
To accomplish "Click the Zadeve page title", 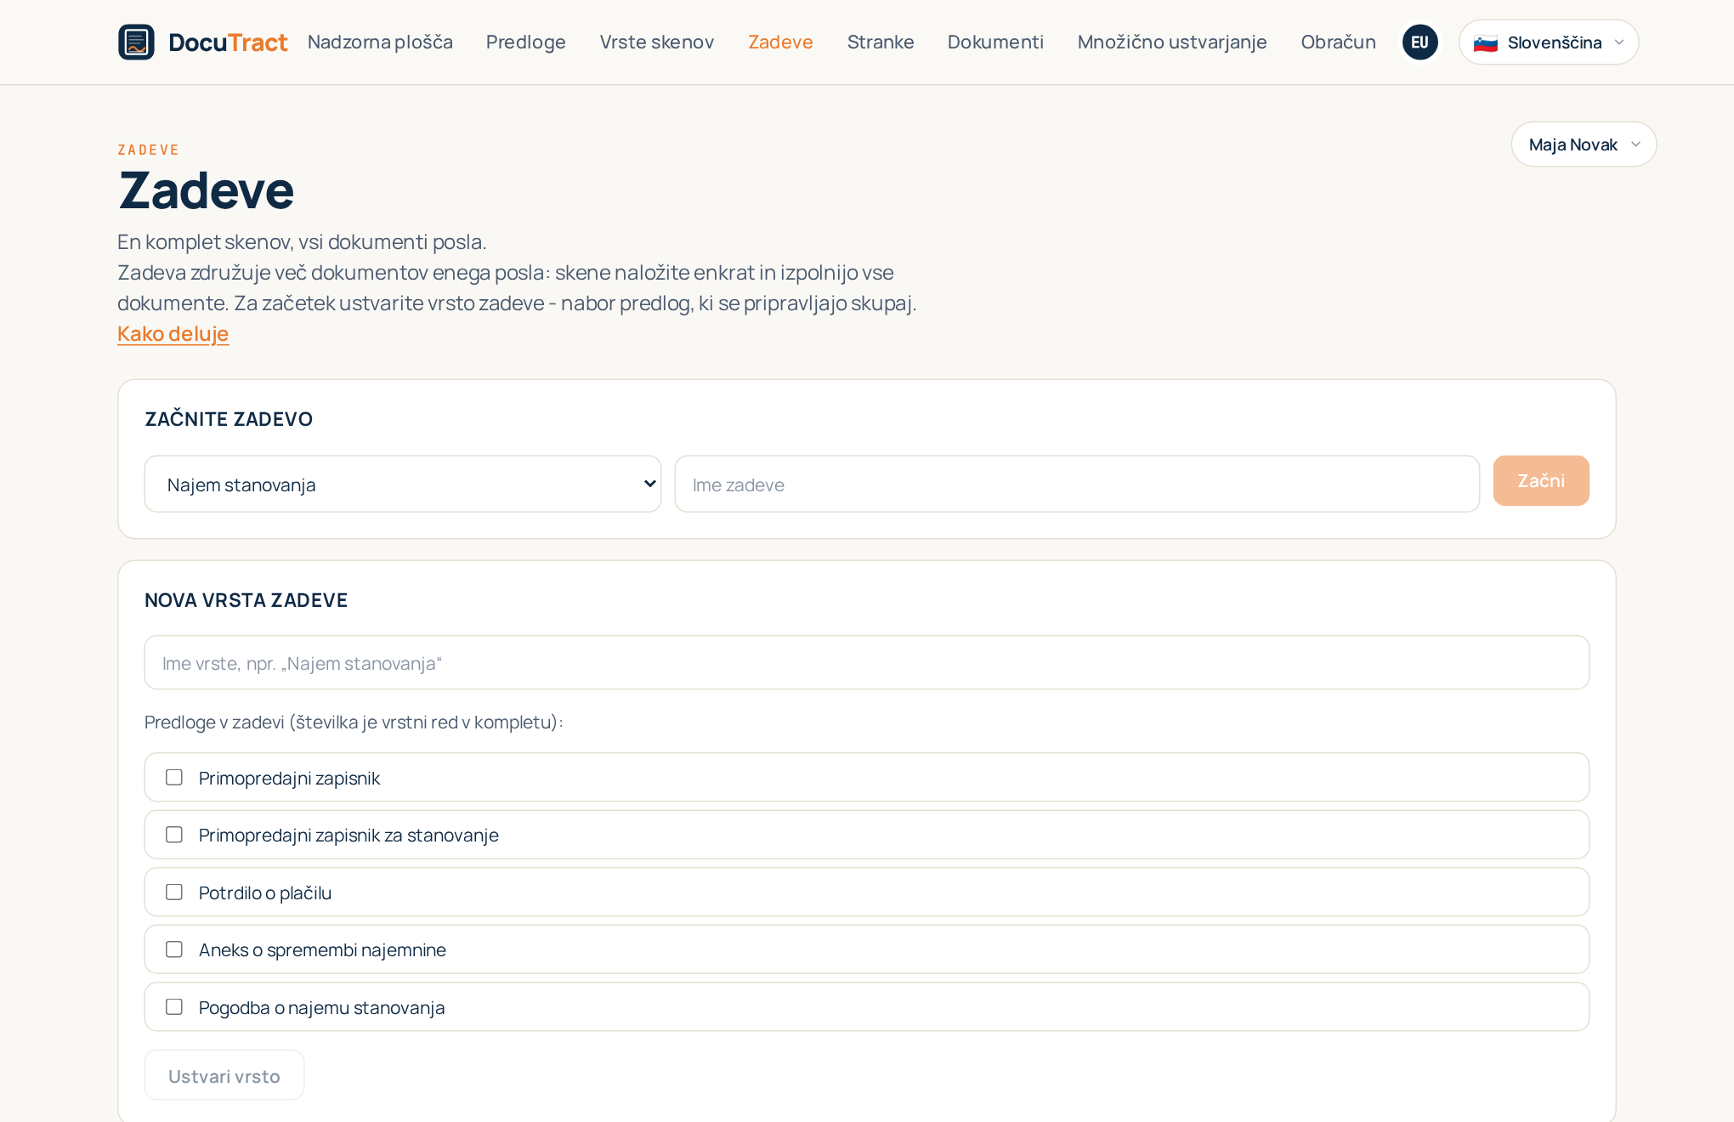I will click(x=206, y=190).
